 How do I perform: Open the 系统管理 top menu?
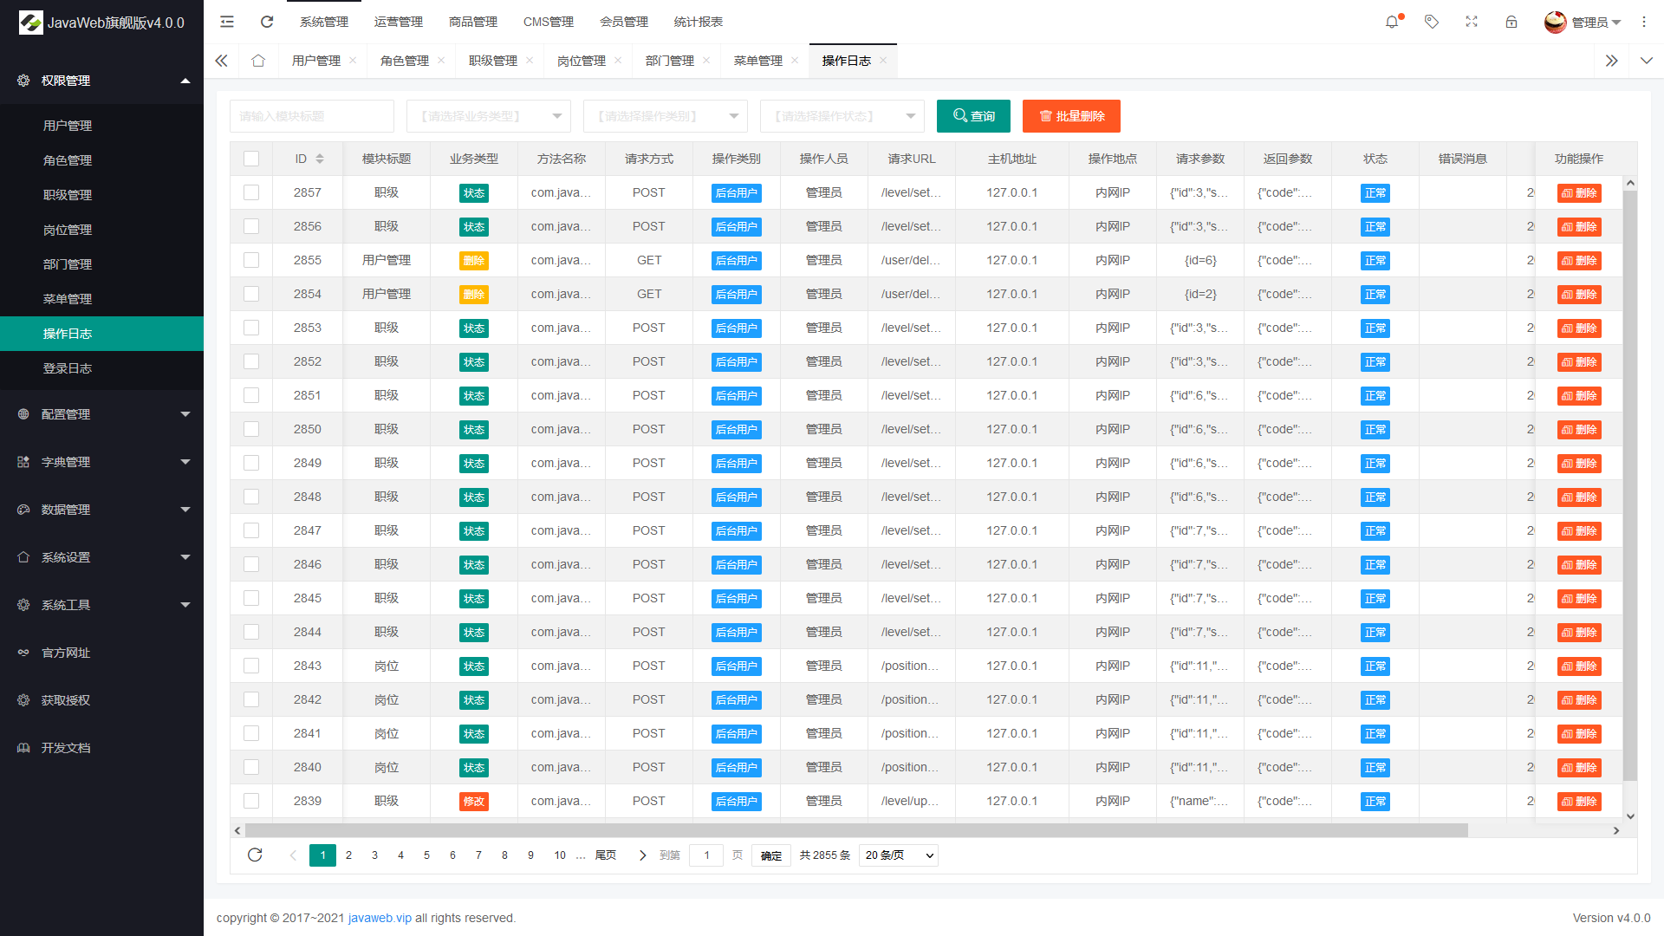point(324,22)
